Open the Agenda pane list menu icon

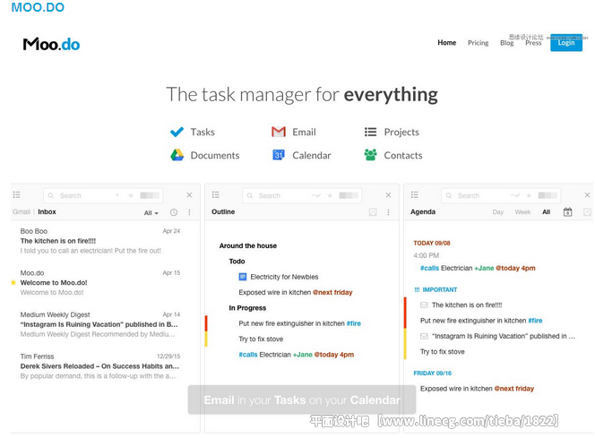414,195
